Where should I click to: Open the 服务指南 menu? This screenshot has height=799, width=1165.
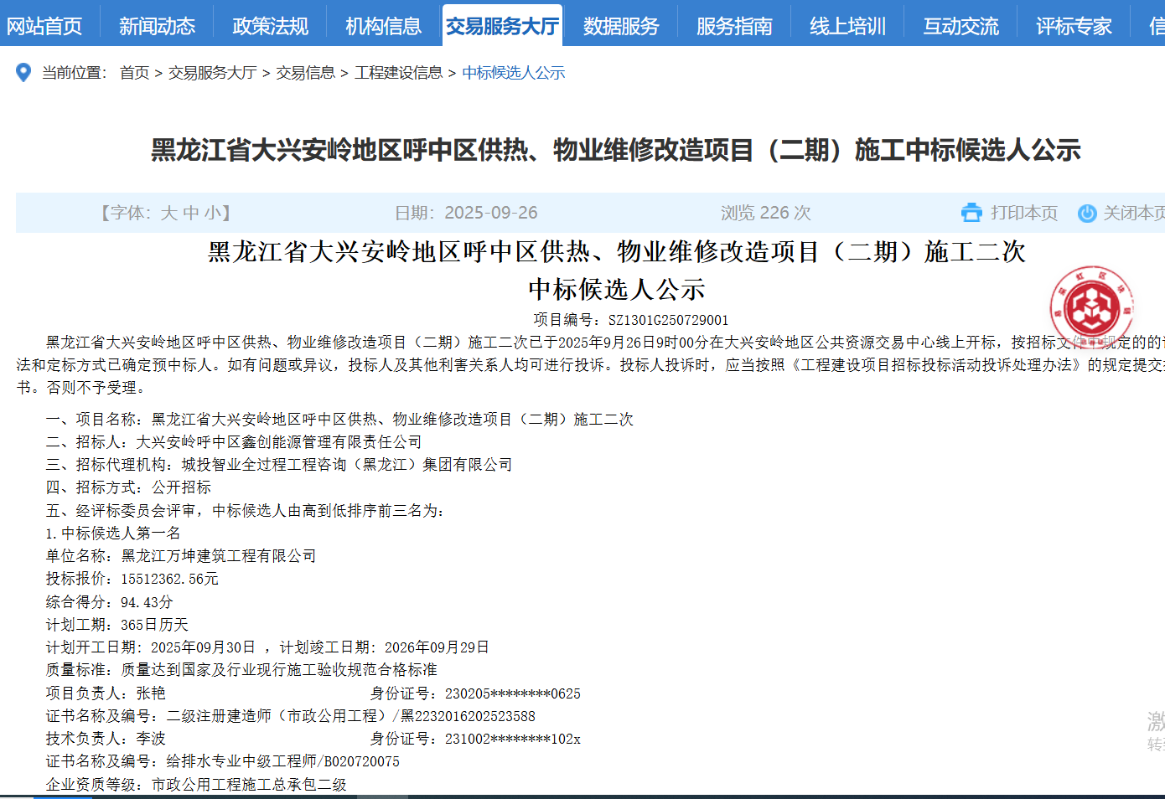click(734, 26)
